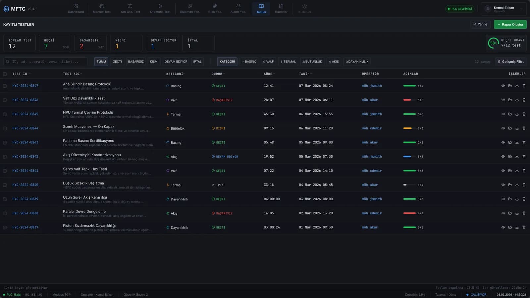Check the HYD-2024-0847 row checkbox
This screenshot has height=298, width=530.
click(5, 86)
